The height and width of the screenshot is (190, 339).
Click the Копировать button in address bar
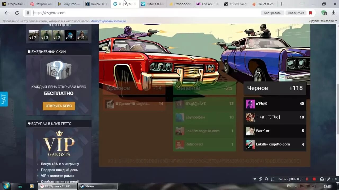coord(273,13)
